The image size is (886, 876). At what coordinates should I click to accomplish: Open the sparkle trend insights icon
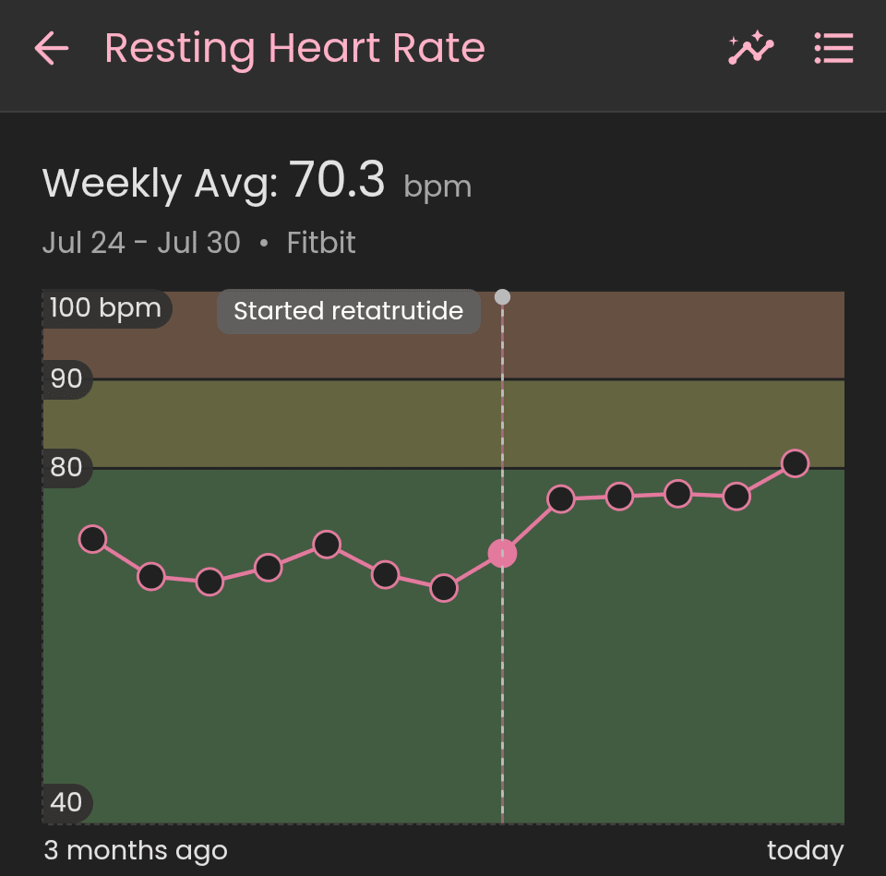click(x=750, y=48)
